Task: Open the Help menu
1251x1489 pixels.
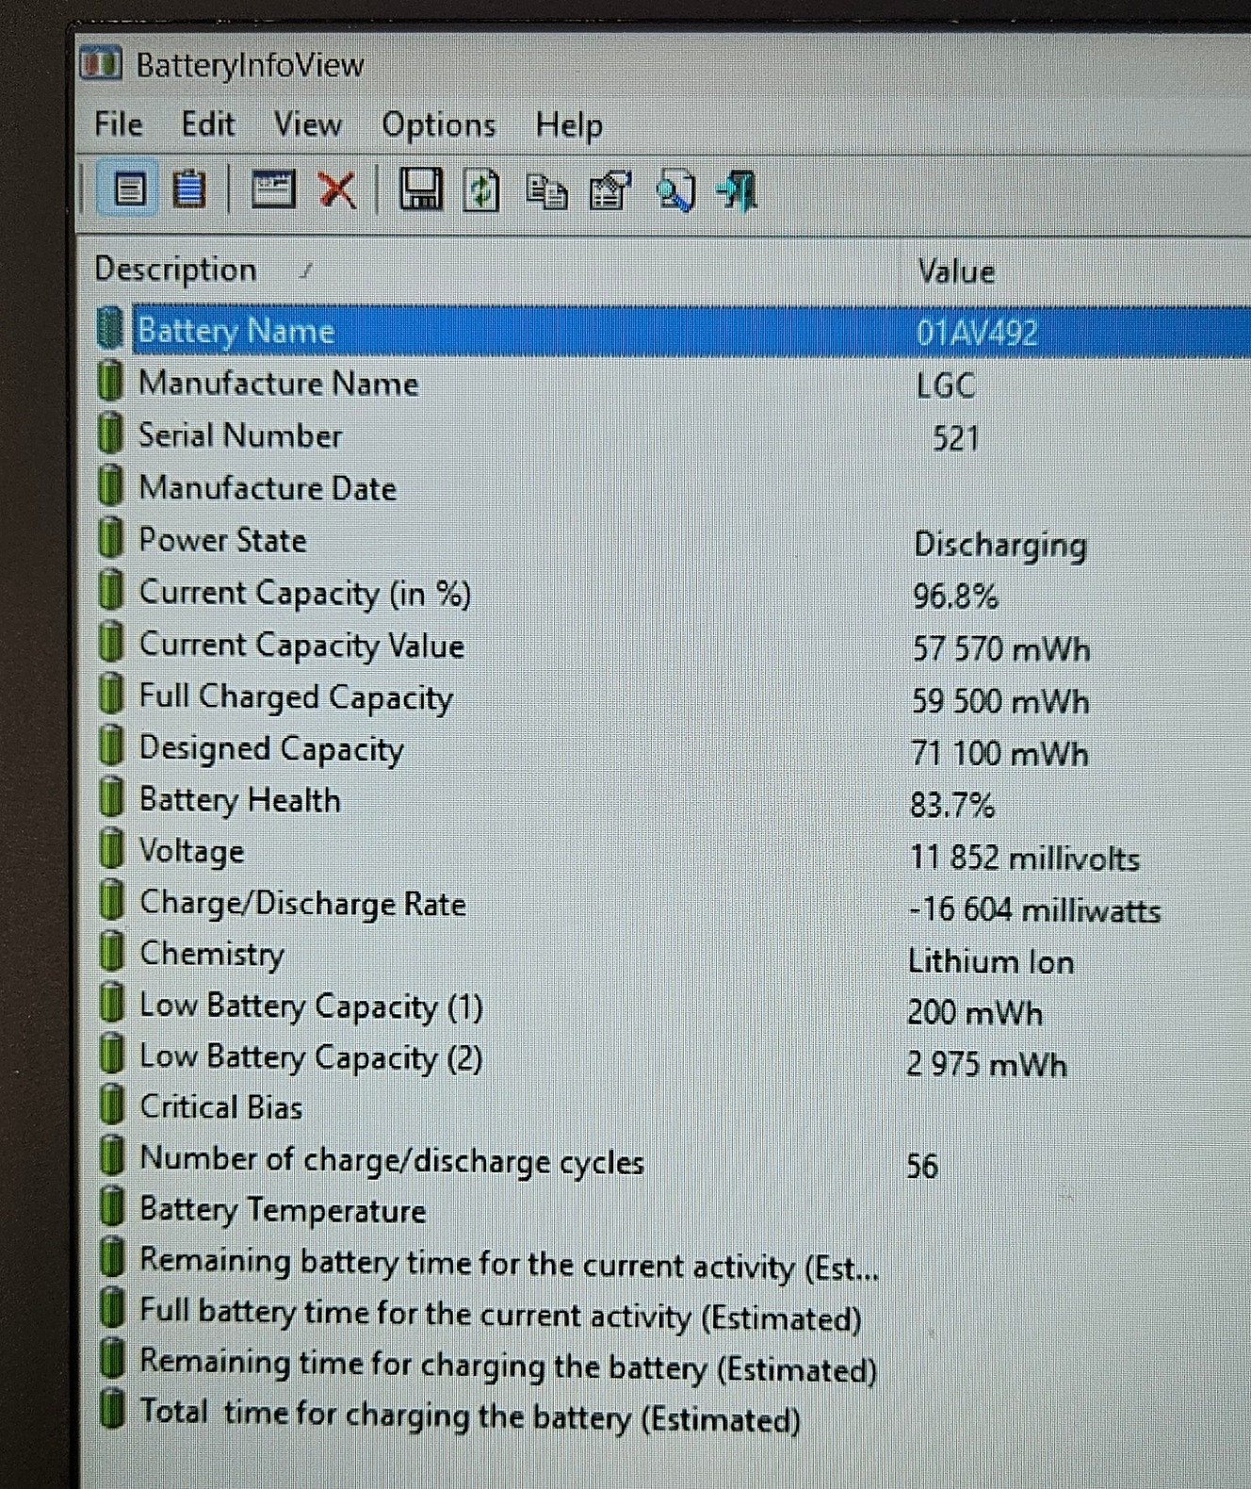Action: 569,125
